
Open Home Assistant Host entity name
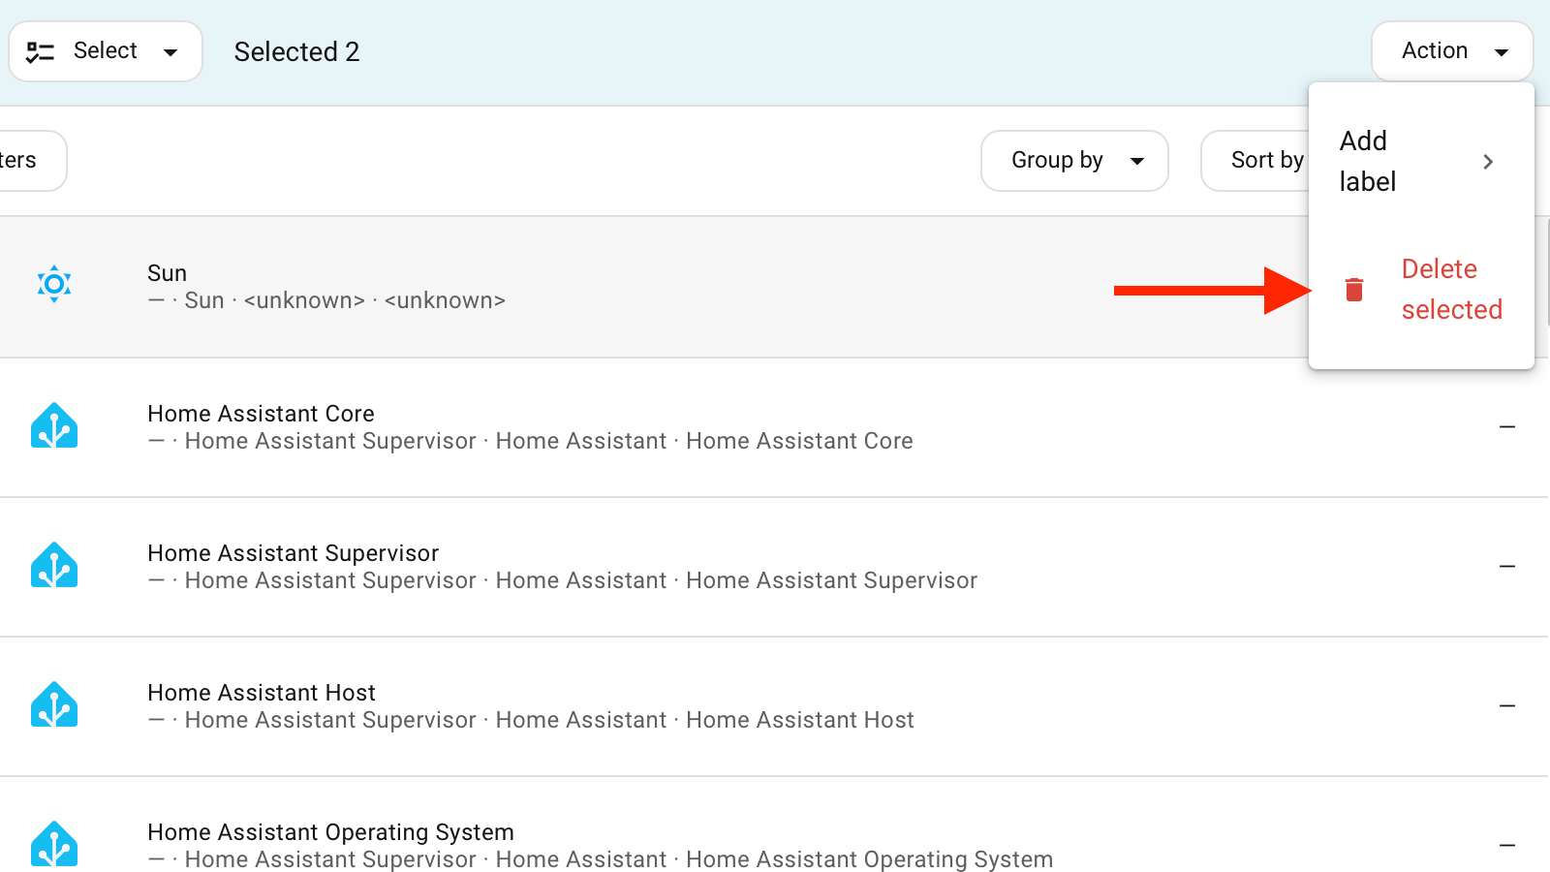262,693
